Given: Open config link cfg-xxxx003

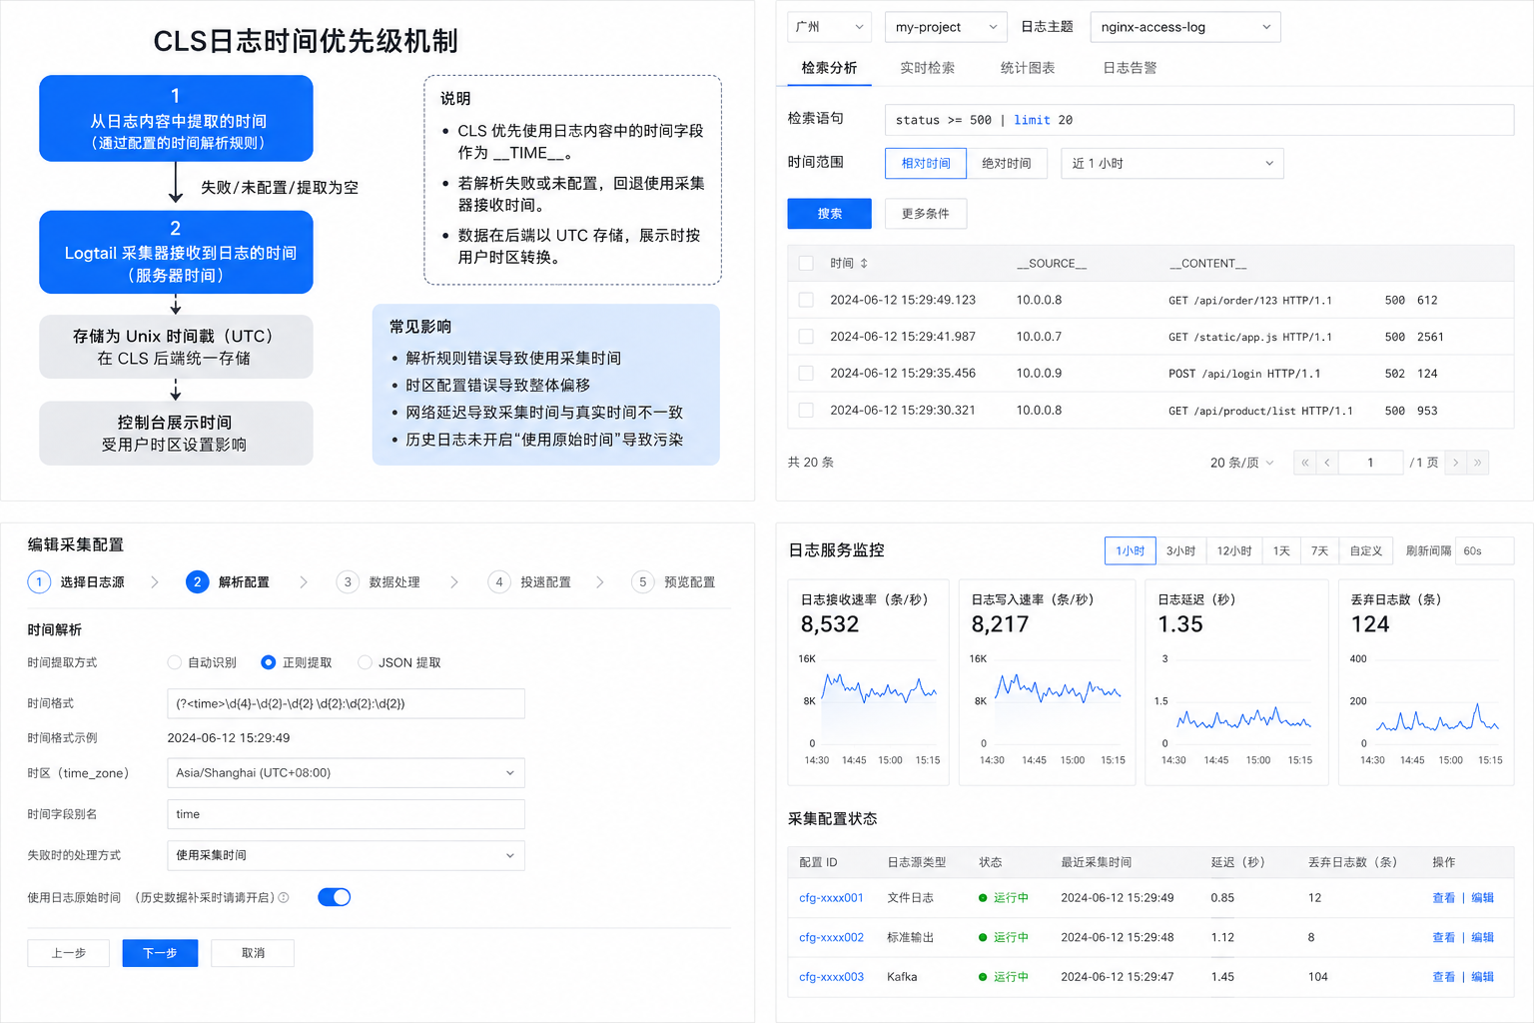Looking at the screenshot, I should pos(831,977).
